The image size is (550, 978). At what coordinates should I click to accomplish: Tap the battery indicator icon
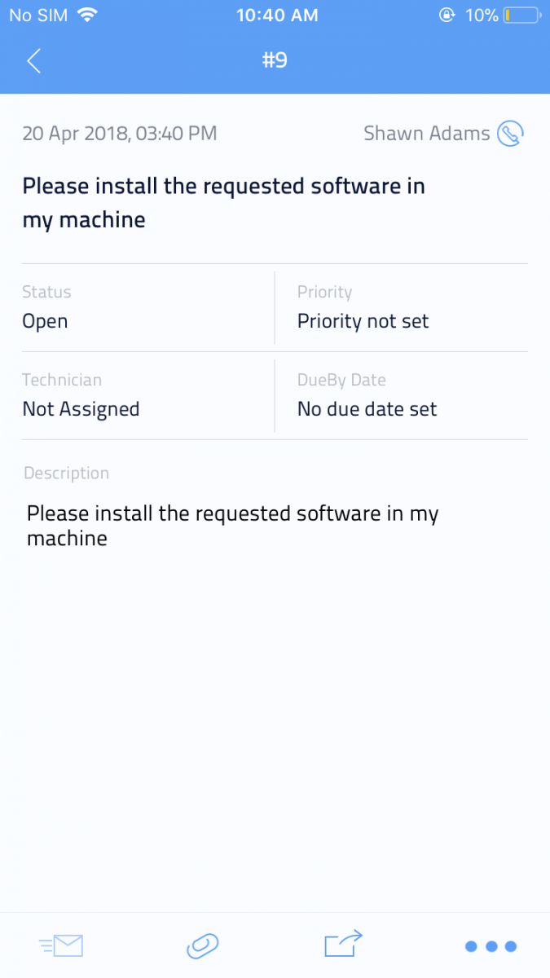pyautogui.click(x=521, y=15)
